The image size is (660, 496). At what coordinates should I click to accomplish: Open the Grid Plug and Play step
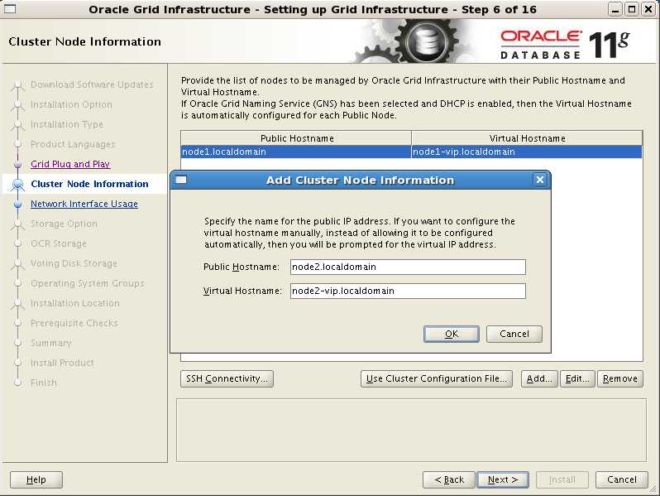coord(70,164)
